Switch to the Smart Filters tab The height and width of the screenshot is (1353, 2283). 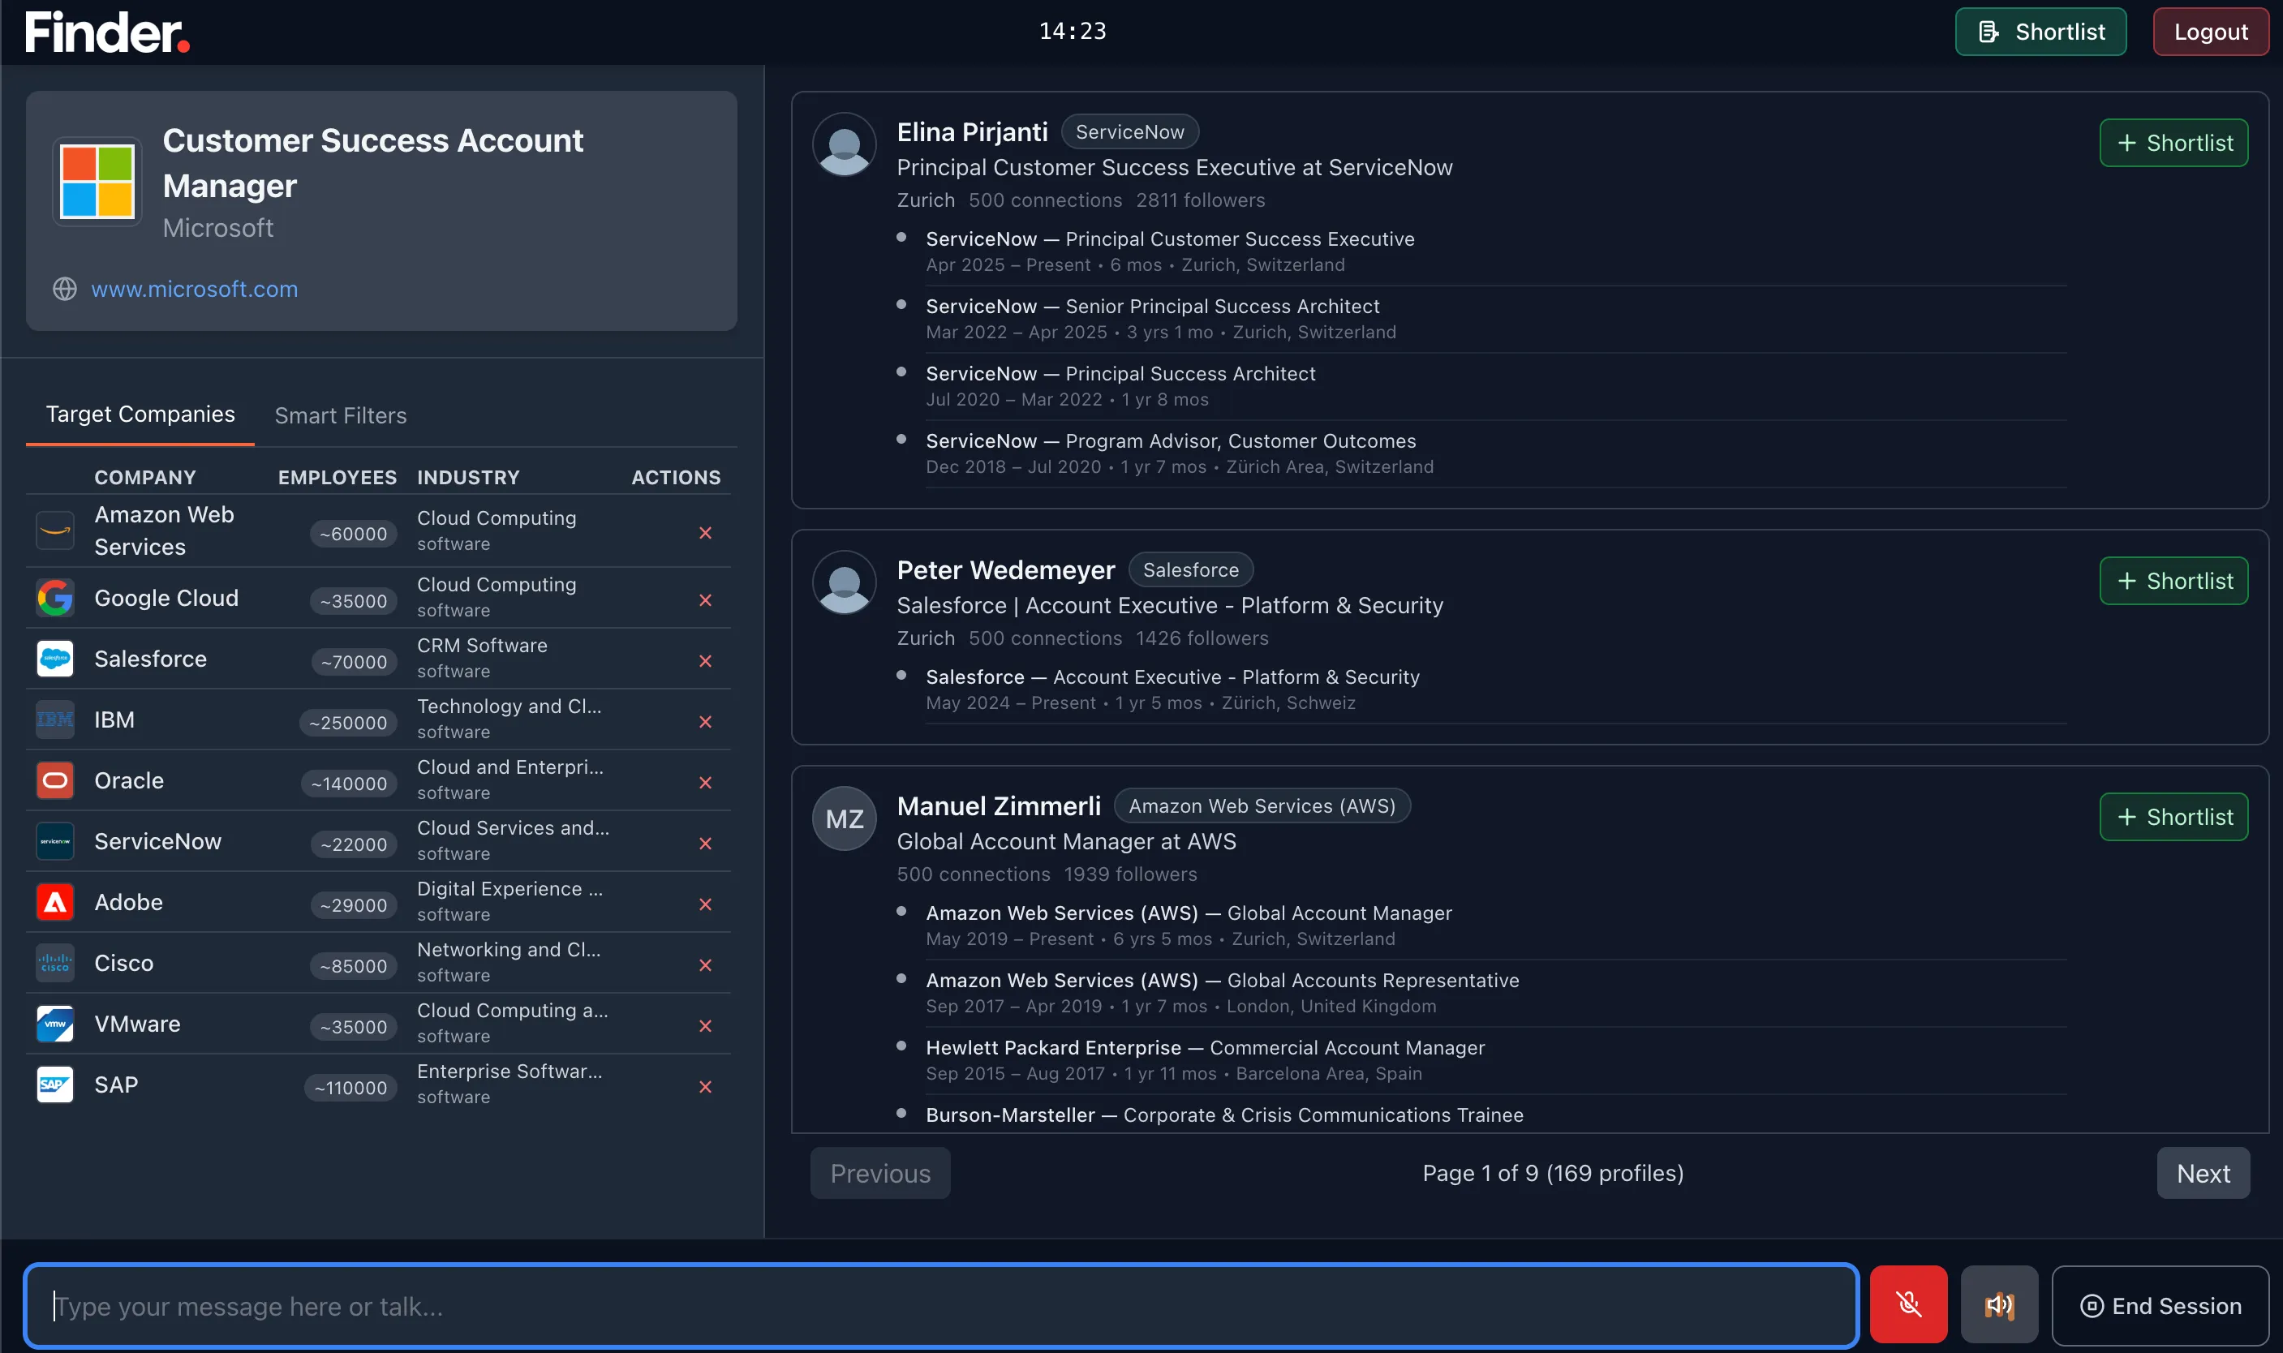340,416
